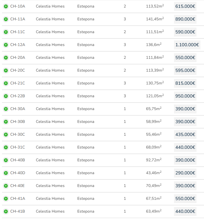Click the plus icon beside CH-41B
The width and height of the screenshot is (204, 219).
click(x=6, y=211)
